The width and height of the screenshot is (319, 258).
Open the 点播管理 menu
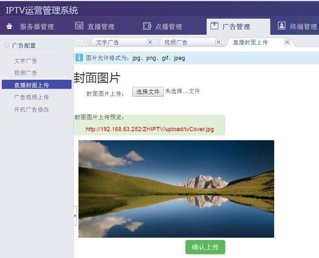169,27
